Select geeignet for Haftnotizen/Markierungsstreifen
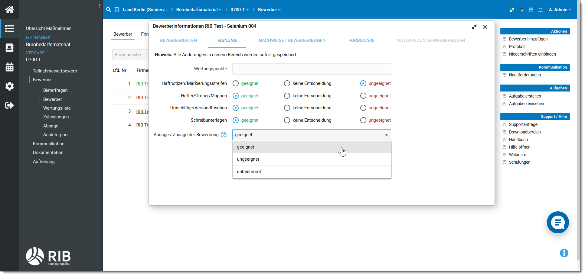Screen dimensions: 585x276 236,83
